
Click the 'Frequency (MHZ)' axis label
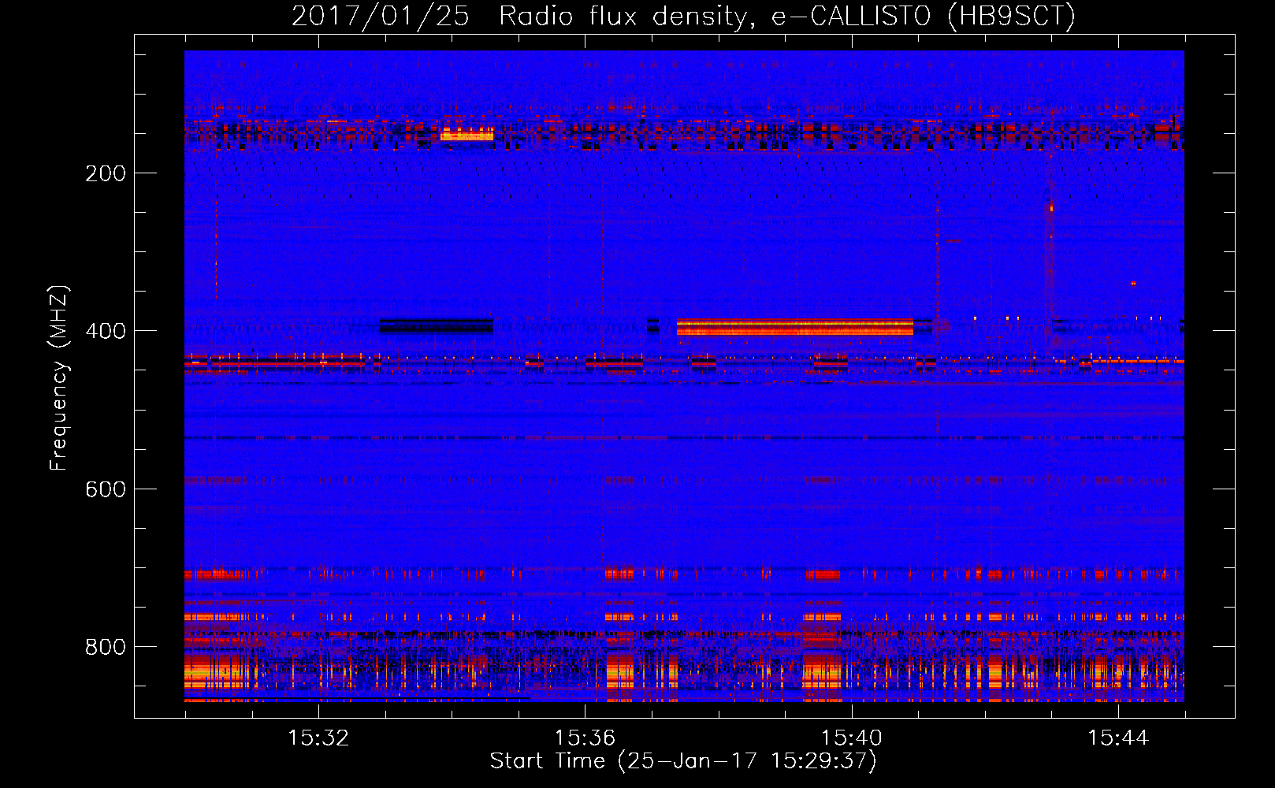coord(59,377)
